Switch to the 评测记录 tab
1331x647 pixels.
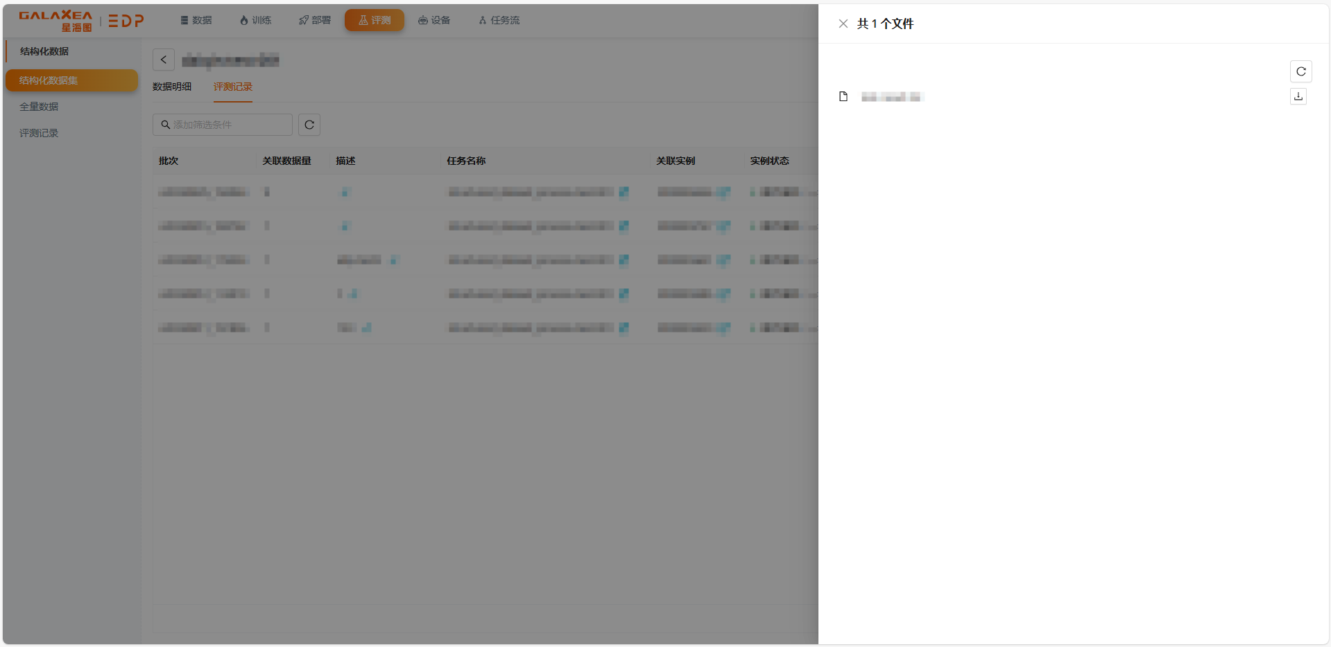point(232,87)
